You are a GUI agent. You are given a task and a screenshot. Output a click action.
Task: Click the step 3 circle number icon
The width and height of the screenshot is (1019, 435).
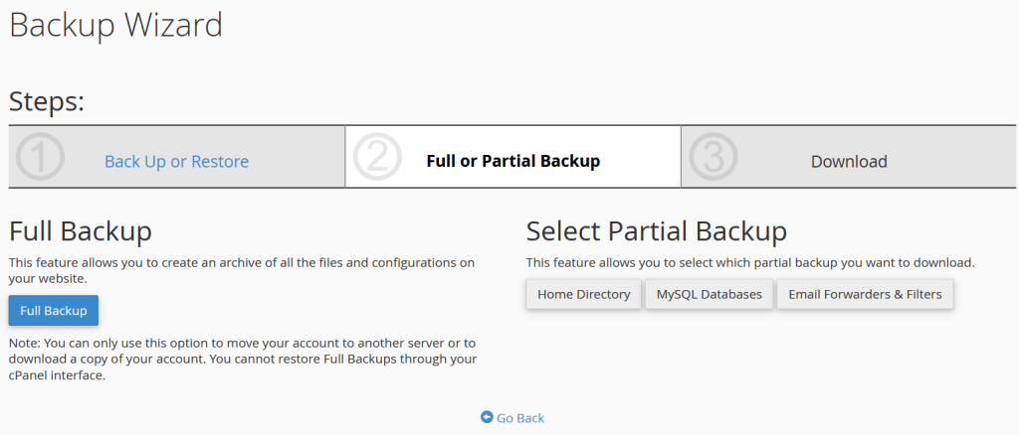pyautogui.click(x=713, y=158)
